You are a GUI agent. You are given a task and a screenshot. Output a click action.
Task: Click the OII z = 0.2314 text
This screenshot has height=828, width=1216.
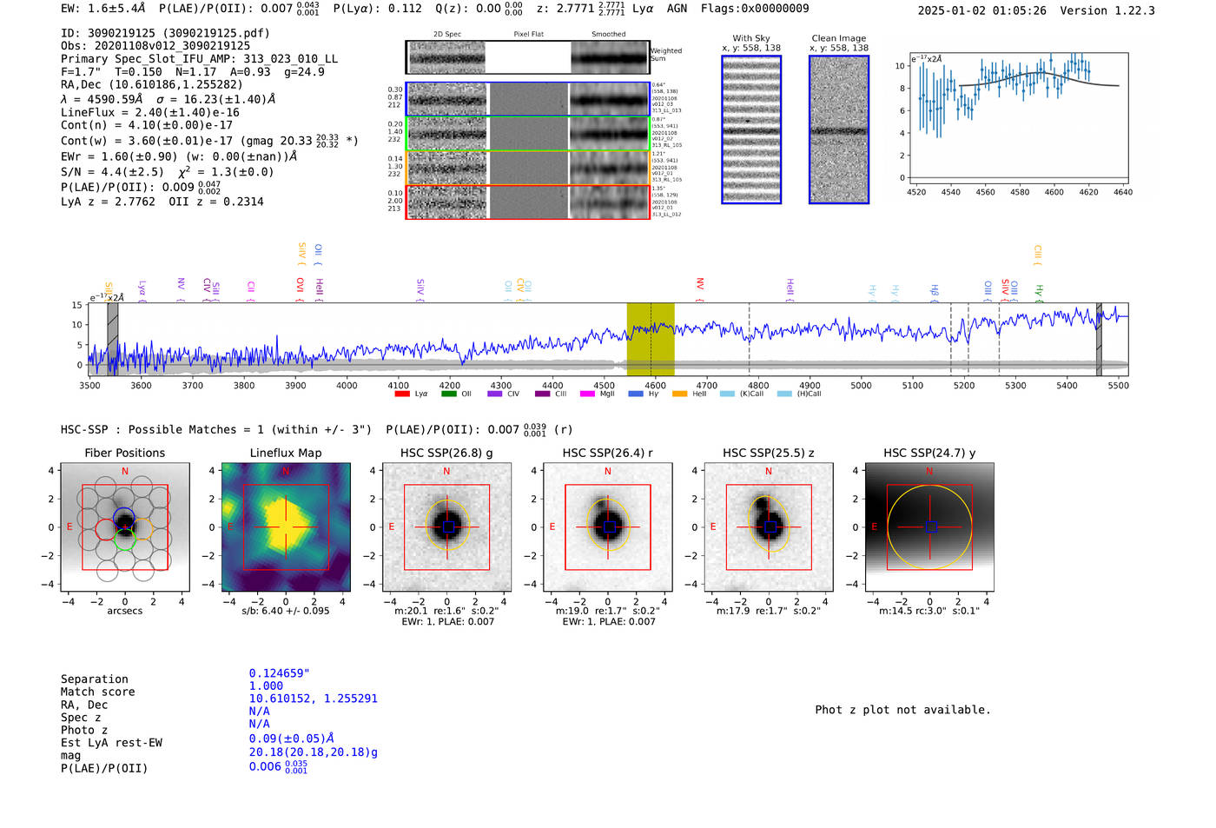pyautogui.click(x=216, y=202)
